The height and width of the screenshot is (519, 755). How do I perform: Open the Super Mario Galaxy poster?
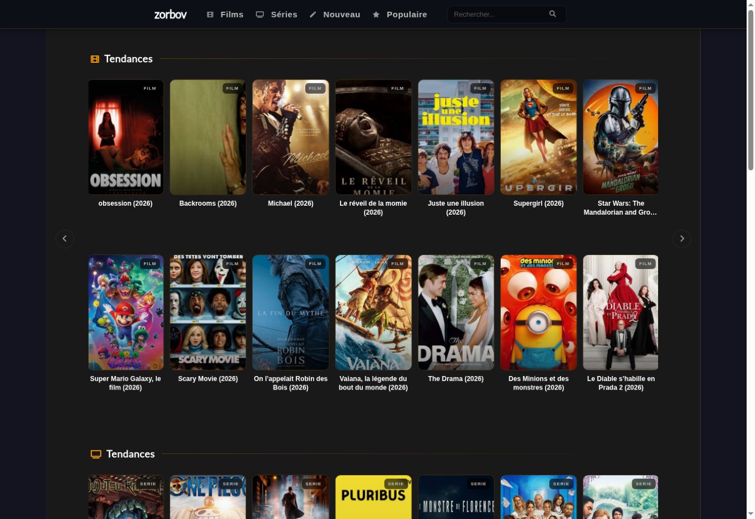pyautogui.click(x=125, y=313)
